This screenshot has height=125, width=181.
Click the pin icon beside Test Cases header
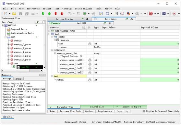pyautogui.click(x=39, y=22)
